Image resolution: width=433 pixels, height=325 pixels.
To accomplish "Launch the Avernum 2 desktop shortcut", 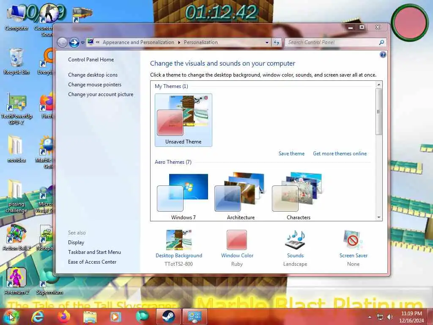I will click(x=16, y=281).
